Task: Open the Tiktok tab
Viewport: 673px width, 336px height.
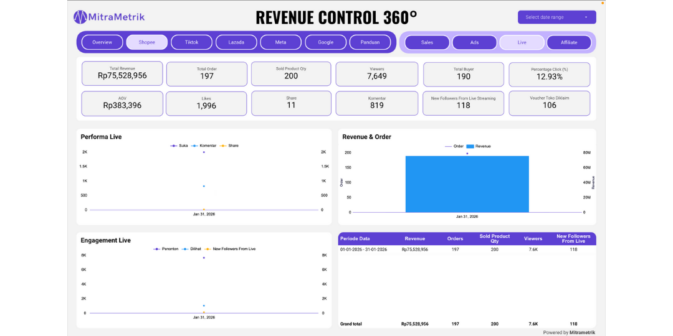Action: pos(191,42)
